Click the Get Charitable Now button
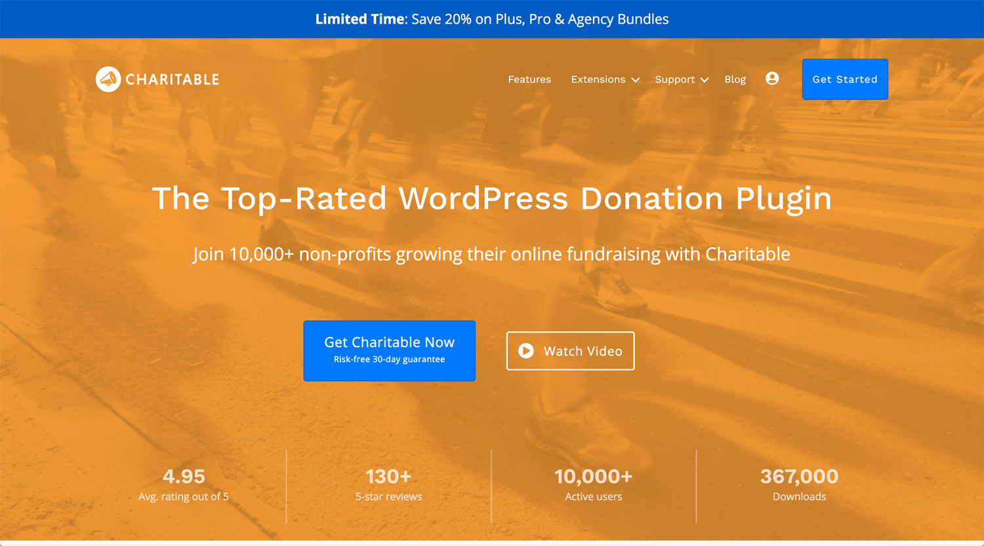 click(390, 351)
